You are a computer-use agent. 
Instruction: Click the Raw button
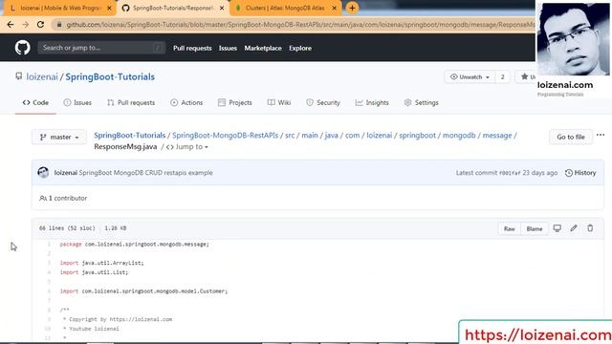(509, 228)
